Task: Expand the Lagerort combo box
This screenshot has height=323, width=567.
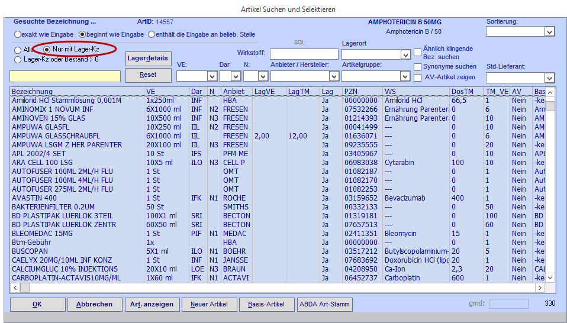Action: click(405, 55)
